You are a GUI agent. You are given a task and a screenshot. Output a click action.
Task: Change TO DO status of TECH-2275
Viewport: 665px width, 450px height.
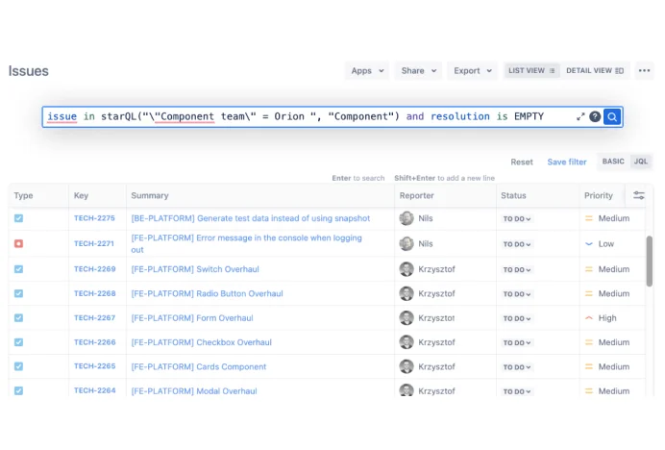(x=517, y=218)
